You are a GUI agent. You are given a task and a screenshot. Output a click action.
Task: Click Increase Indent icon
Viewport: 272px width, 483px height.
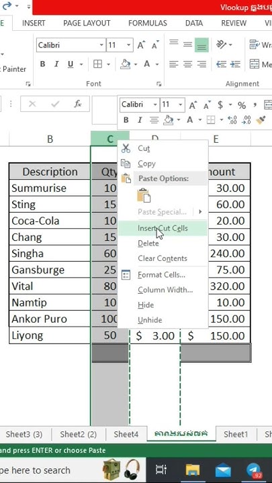(235, 64)
